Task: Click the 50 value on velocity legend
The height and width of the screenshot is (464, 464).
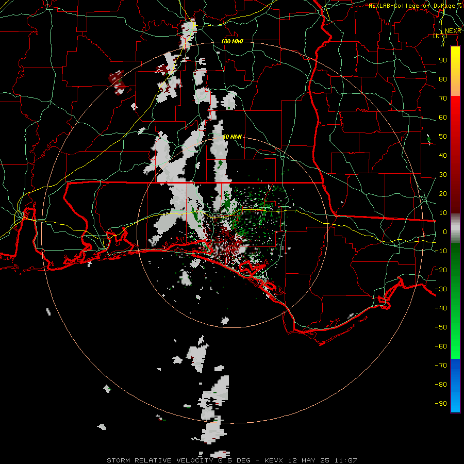Action: pyautogui.click(x=443, y=137)
